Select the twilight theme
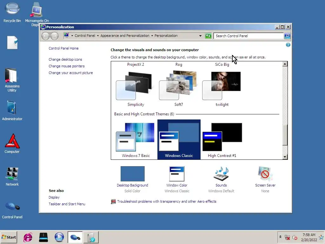The width and height of the screenshot is (325, 244). (x=222, y=89)
